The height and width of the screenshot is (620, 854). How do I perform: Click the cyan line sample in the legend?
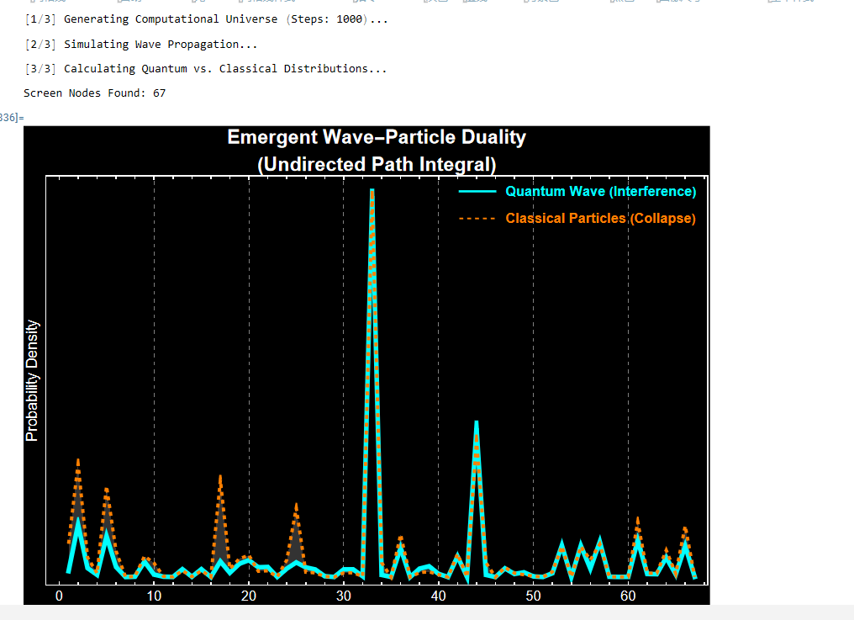[477, 192]
